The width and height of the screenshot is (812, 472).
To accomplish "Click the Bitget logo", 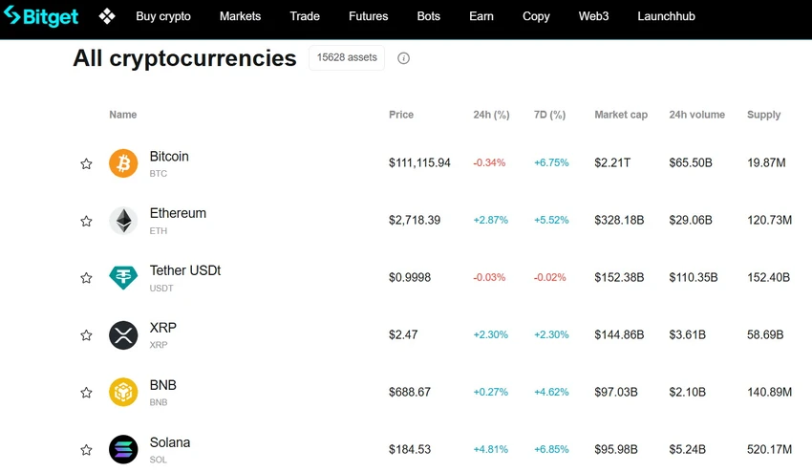I will point(41,16).
